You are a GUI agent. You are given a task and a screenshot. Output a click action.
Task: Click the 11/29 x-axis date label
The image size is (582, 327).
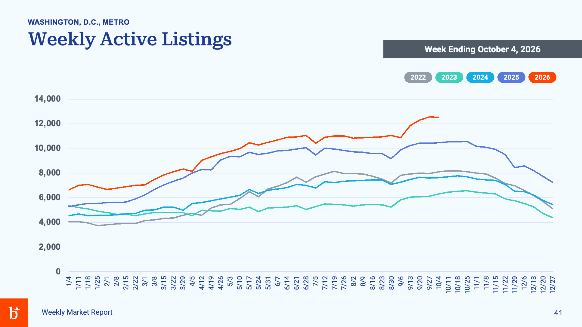[x=515, y=285]
